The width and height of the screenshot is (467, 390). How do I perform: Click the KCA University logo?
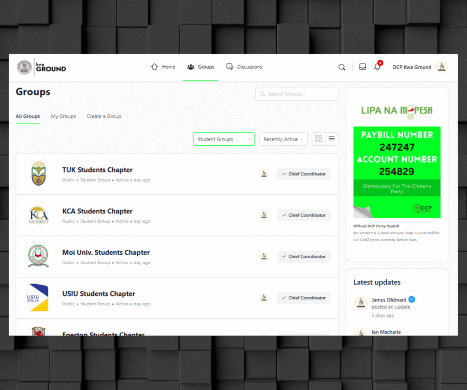pyautogui.click(x=39, y=215)
